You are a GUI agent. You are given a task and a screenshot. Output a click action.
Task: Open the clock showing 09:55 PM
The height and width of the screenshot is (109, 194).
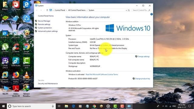(x=182, y=106)
